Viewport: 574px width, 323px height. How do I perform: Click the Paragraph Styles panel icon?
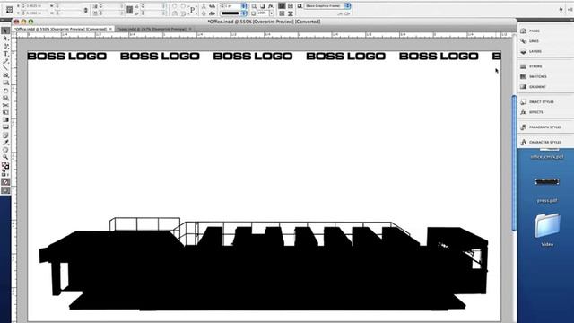(x=524, y=127)
